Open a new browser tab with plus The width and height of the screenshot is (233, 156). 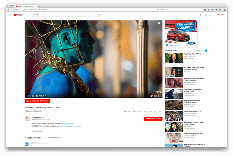[39, 6]
